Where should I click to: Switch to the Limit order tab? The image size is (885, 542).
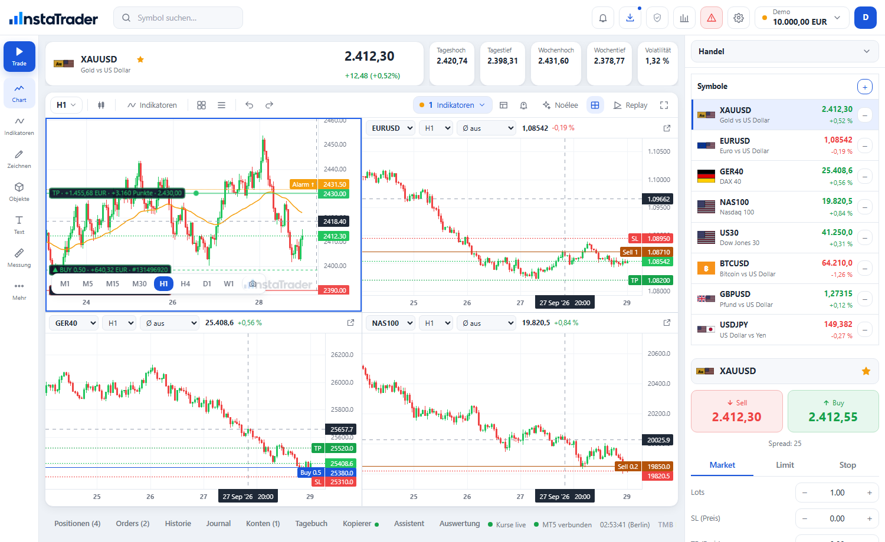[x=785, y=465]
